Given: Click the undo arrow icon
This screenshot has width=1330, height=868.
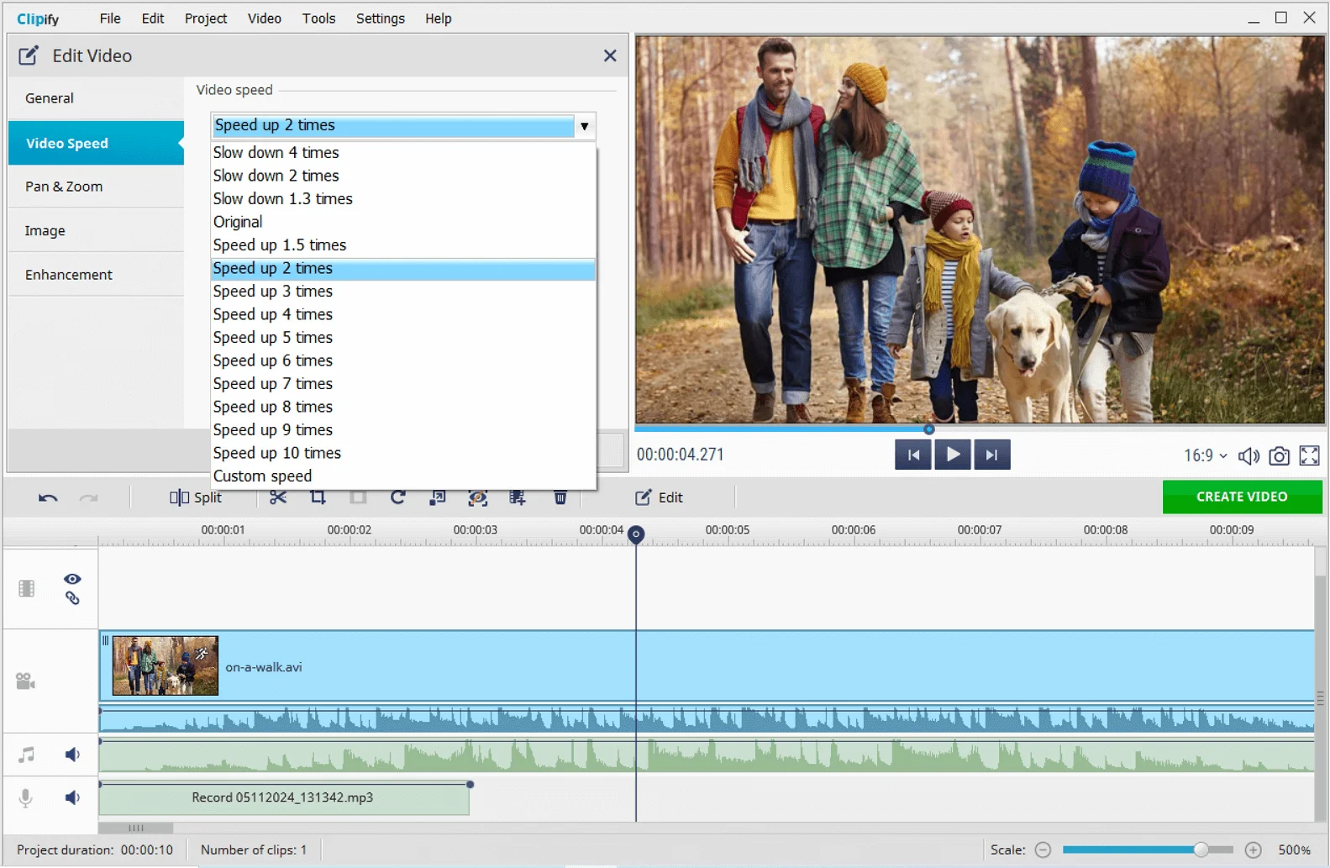Looking at the screenshot, I should (x=48, y=497).
